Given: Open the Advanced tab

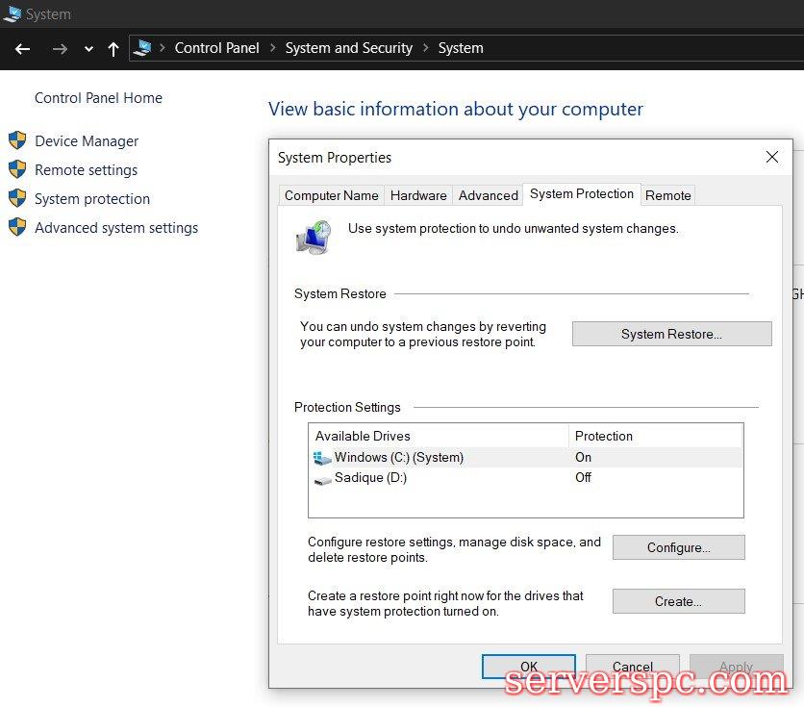Looking at the screenshot, I should [x=488, y=195].
